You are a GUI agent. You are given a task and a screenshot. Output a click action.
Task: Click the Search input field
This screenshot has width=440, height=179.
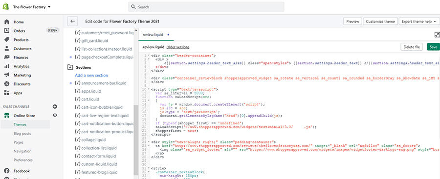point(206,7)
